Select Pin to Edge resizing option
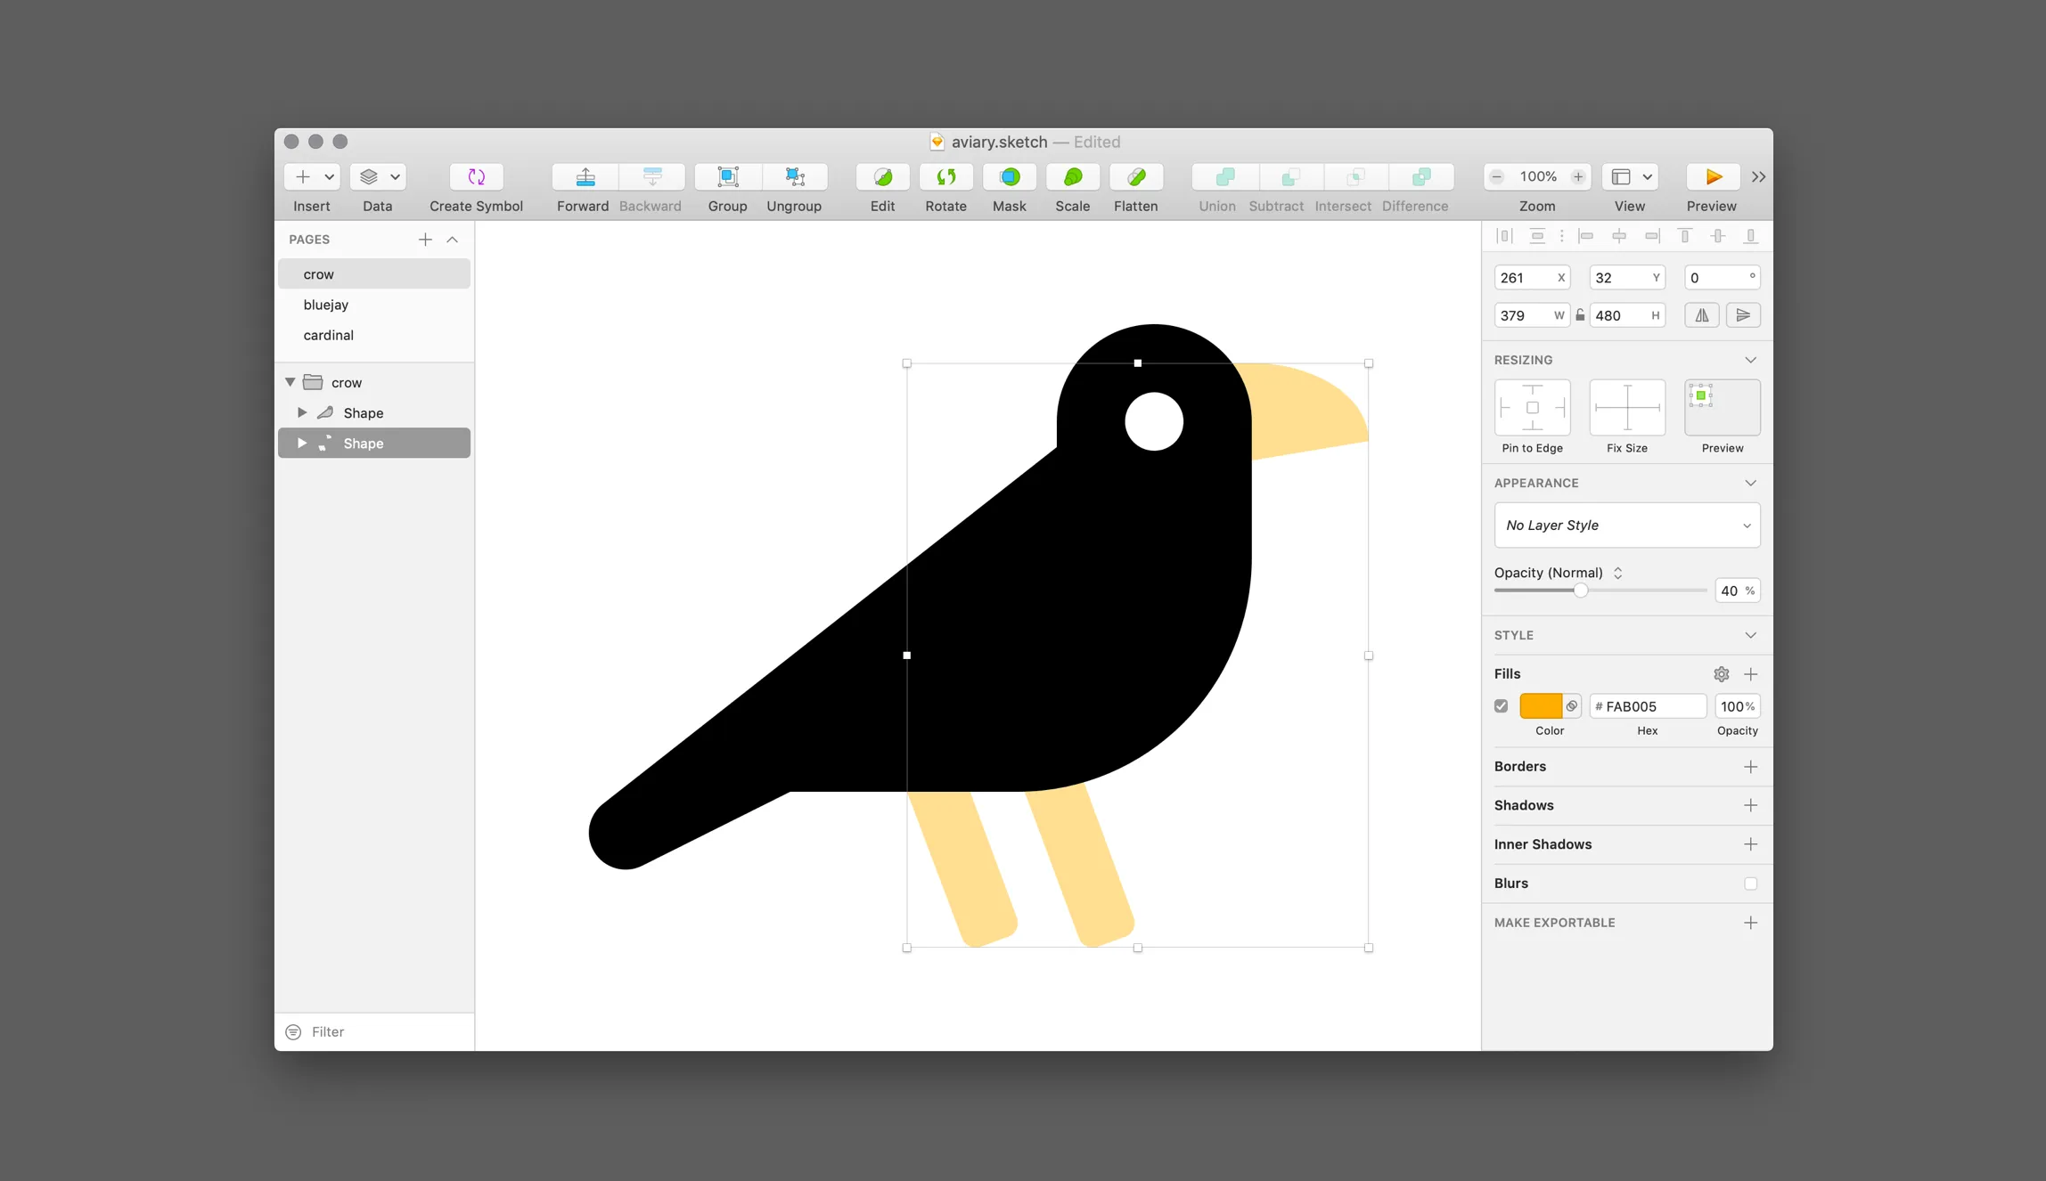 tap(1532, 408)
